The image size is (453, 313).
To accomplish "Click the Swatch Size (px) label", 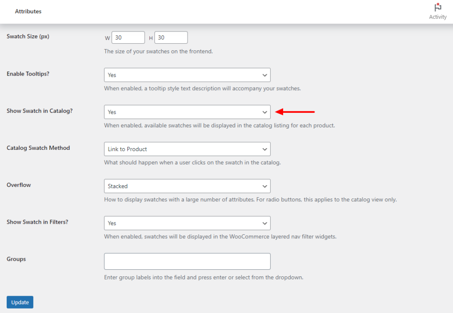I will (28, 37).
